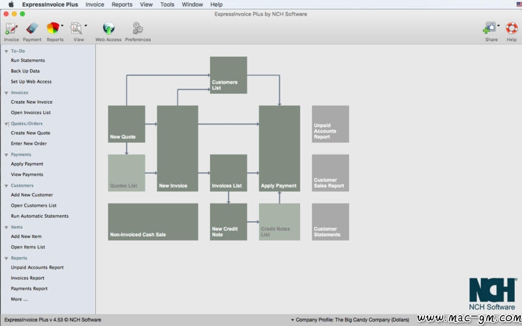Click Payments Report link
Image resolution: width=522 pixels, height=326 pixels.
coord(29,288)
